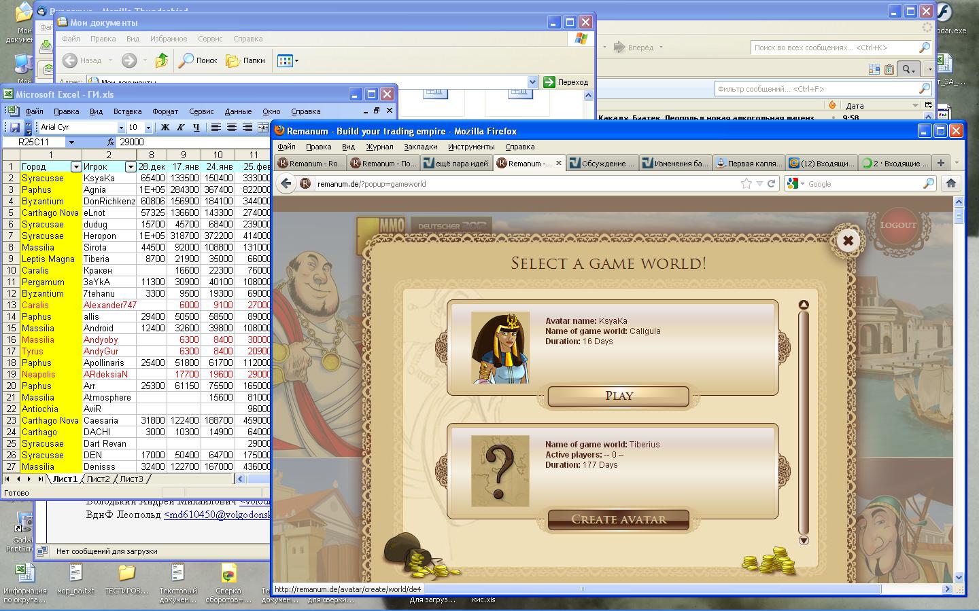Switch to the 'ещё пара идей' Firefox tab

coord(456,163)
